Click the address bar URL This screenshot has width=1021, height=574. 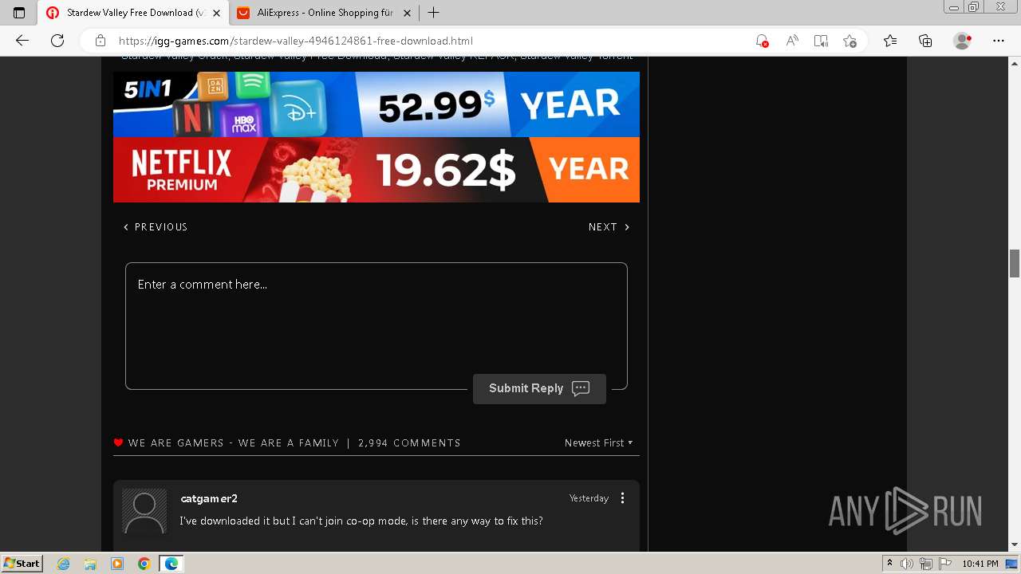point(296,41)
